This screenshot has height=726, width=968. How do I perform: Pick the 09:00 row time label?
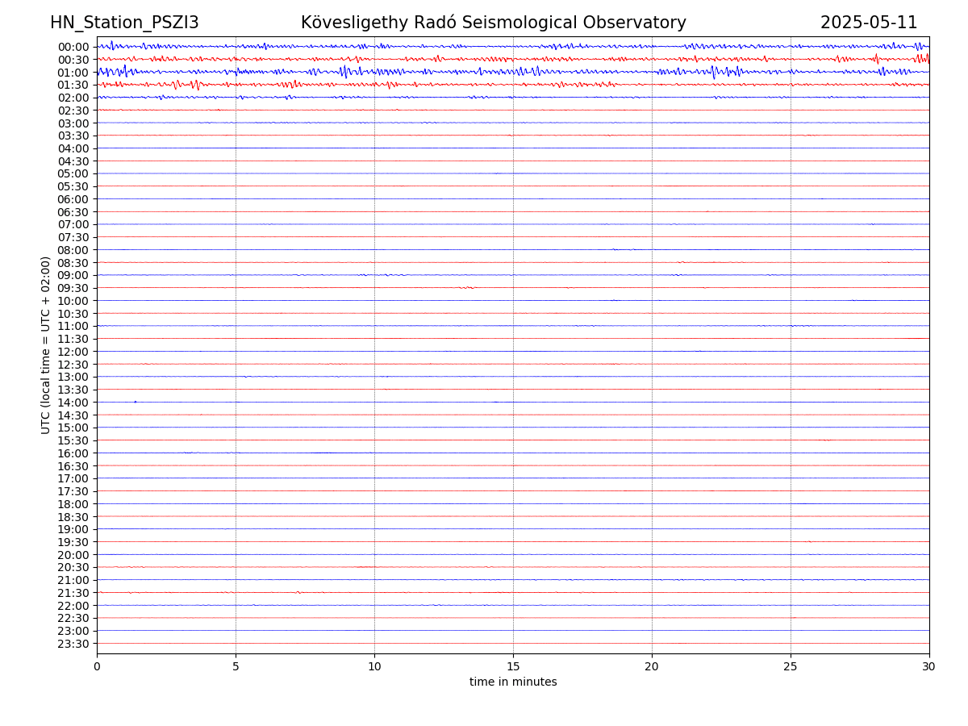click(73, 275)
